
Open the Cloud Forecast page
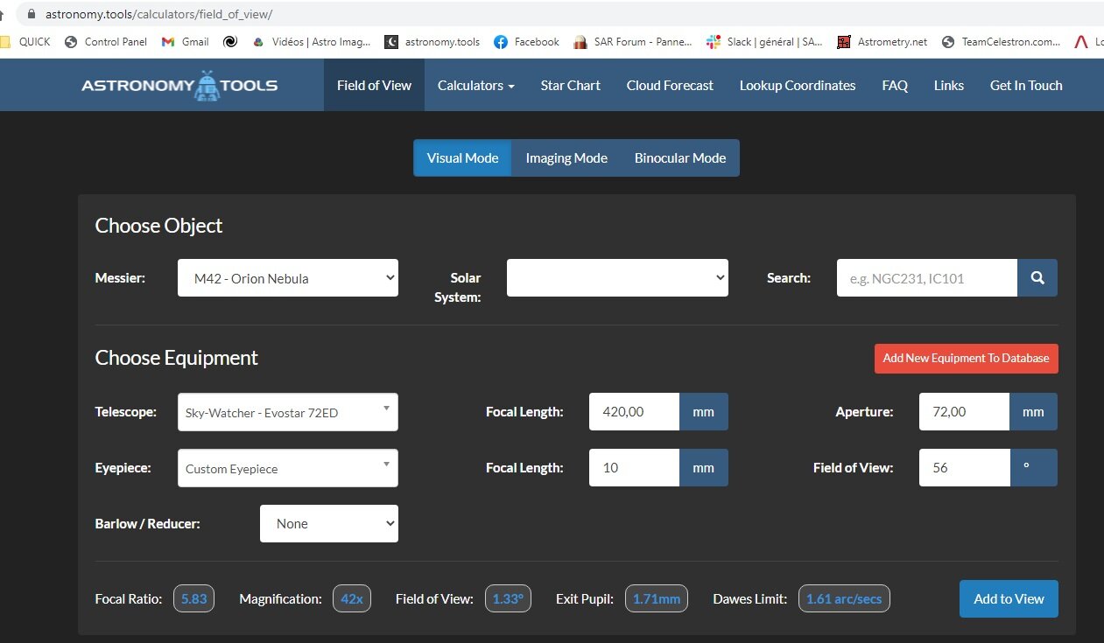[x=670, y=85]
